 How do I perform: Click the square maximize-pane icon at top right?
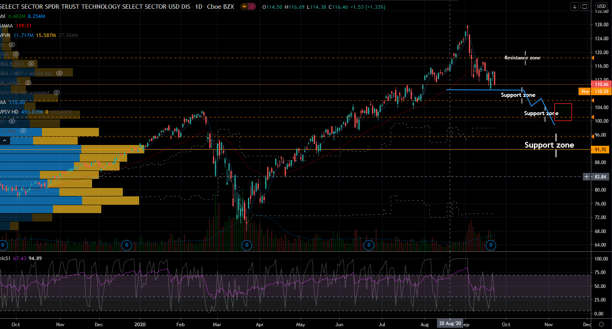coord(584,6)
